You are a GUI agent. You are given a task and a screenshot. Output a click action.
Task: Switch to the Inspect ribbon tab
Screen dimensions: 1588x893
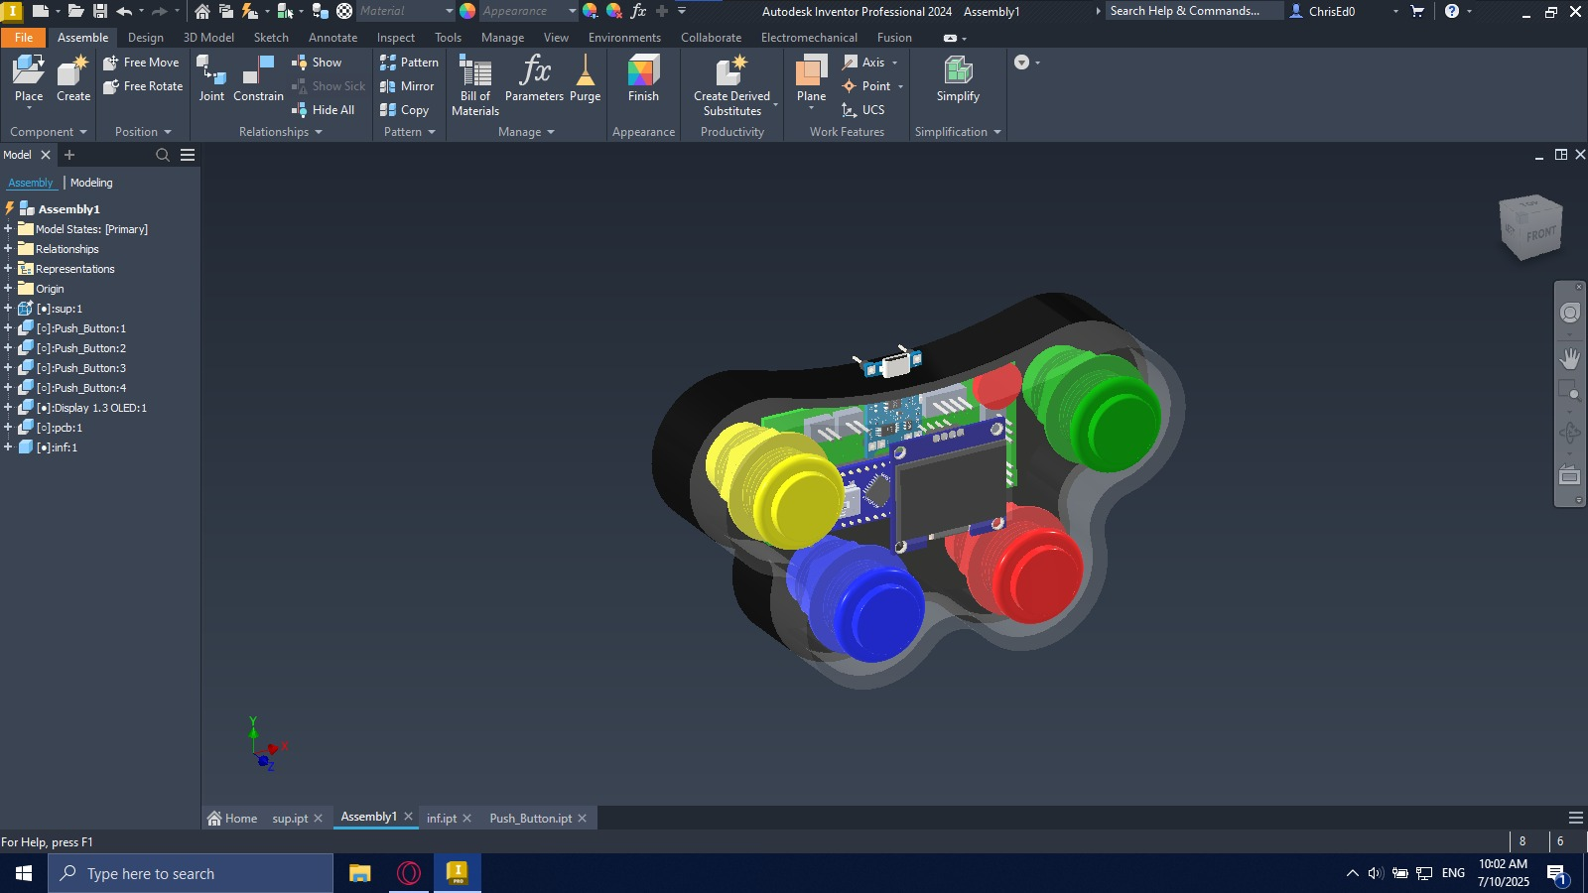[x=396, y=38]
